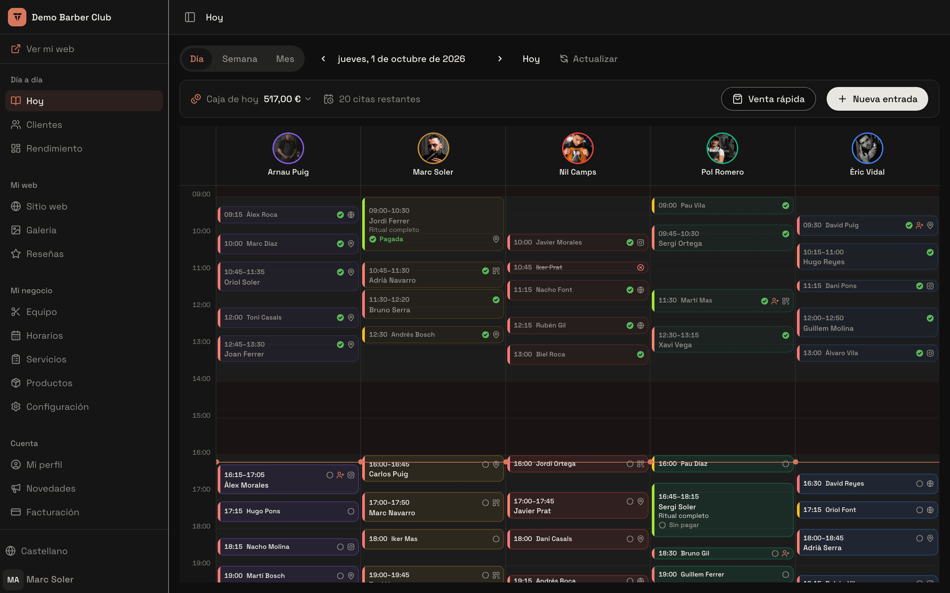Screen dimensions: 950x593
Task: Click the cancelled icon on Iker Prat
Action: click(641, 268)
